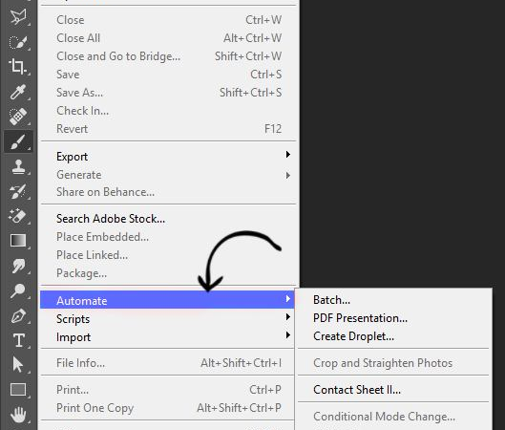505x430 pixels.
Task: Select the Pen tool
Action: coord(18,316)
